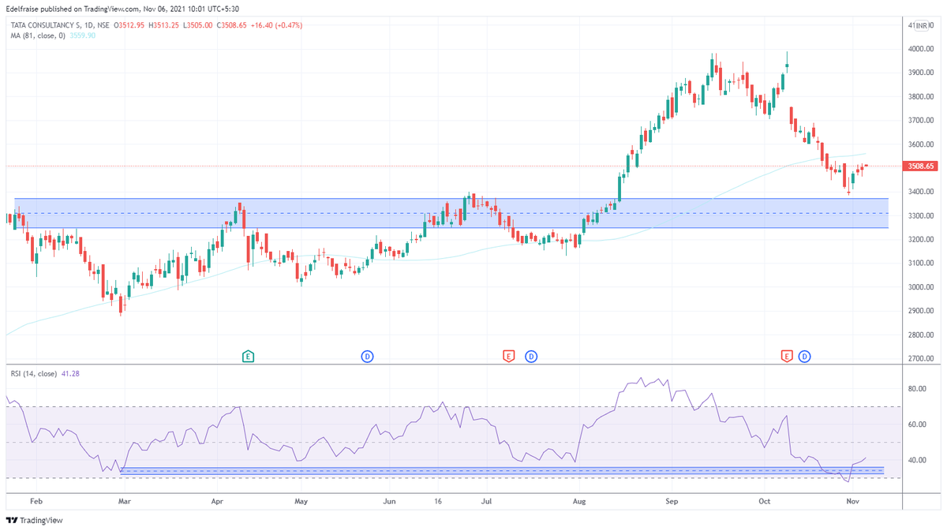Click the RSI (14, close) indicator legend
This screenshot has width=947, height=531.
pyautogui.click(x=32, y=373)
